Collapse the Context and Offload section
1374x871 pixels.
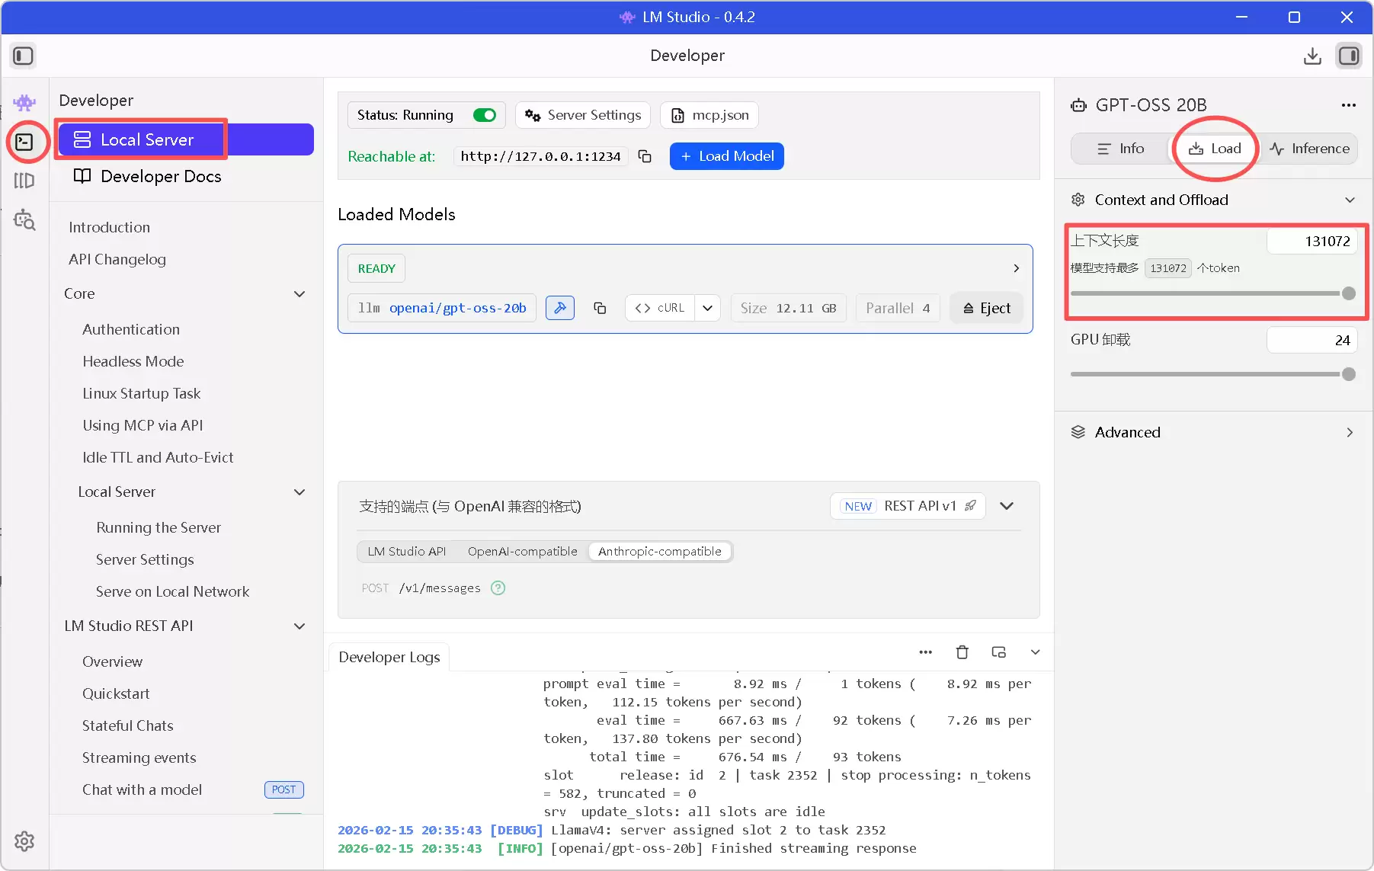[x=1349, y=200]
